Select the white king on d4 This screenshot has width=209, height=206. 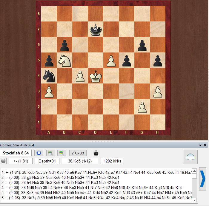pyautogui.click(x=96, y=75)
